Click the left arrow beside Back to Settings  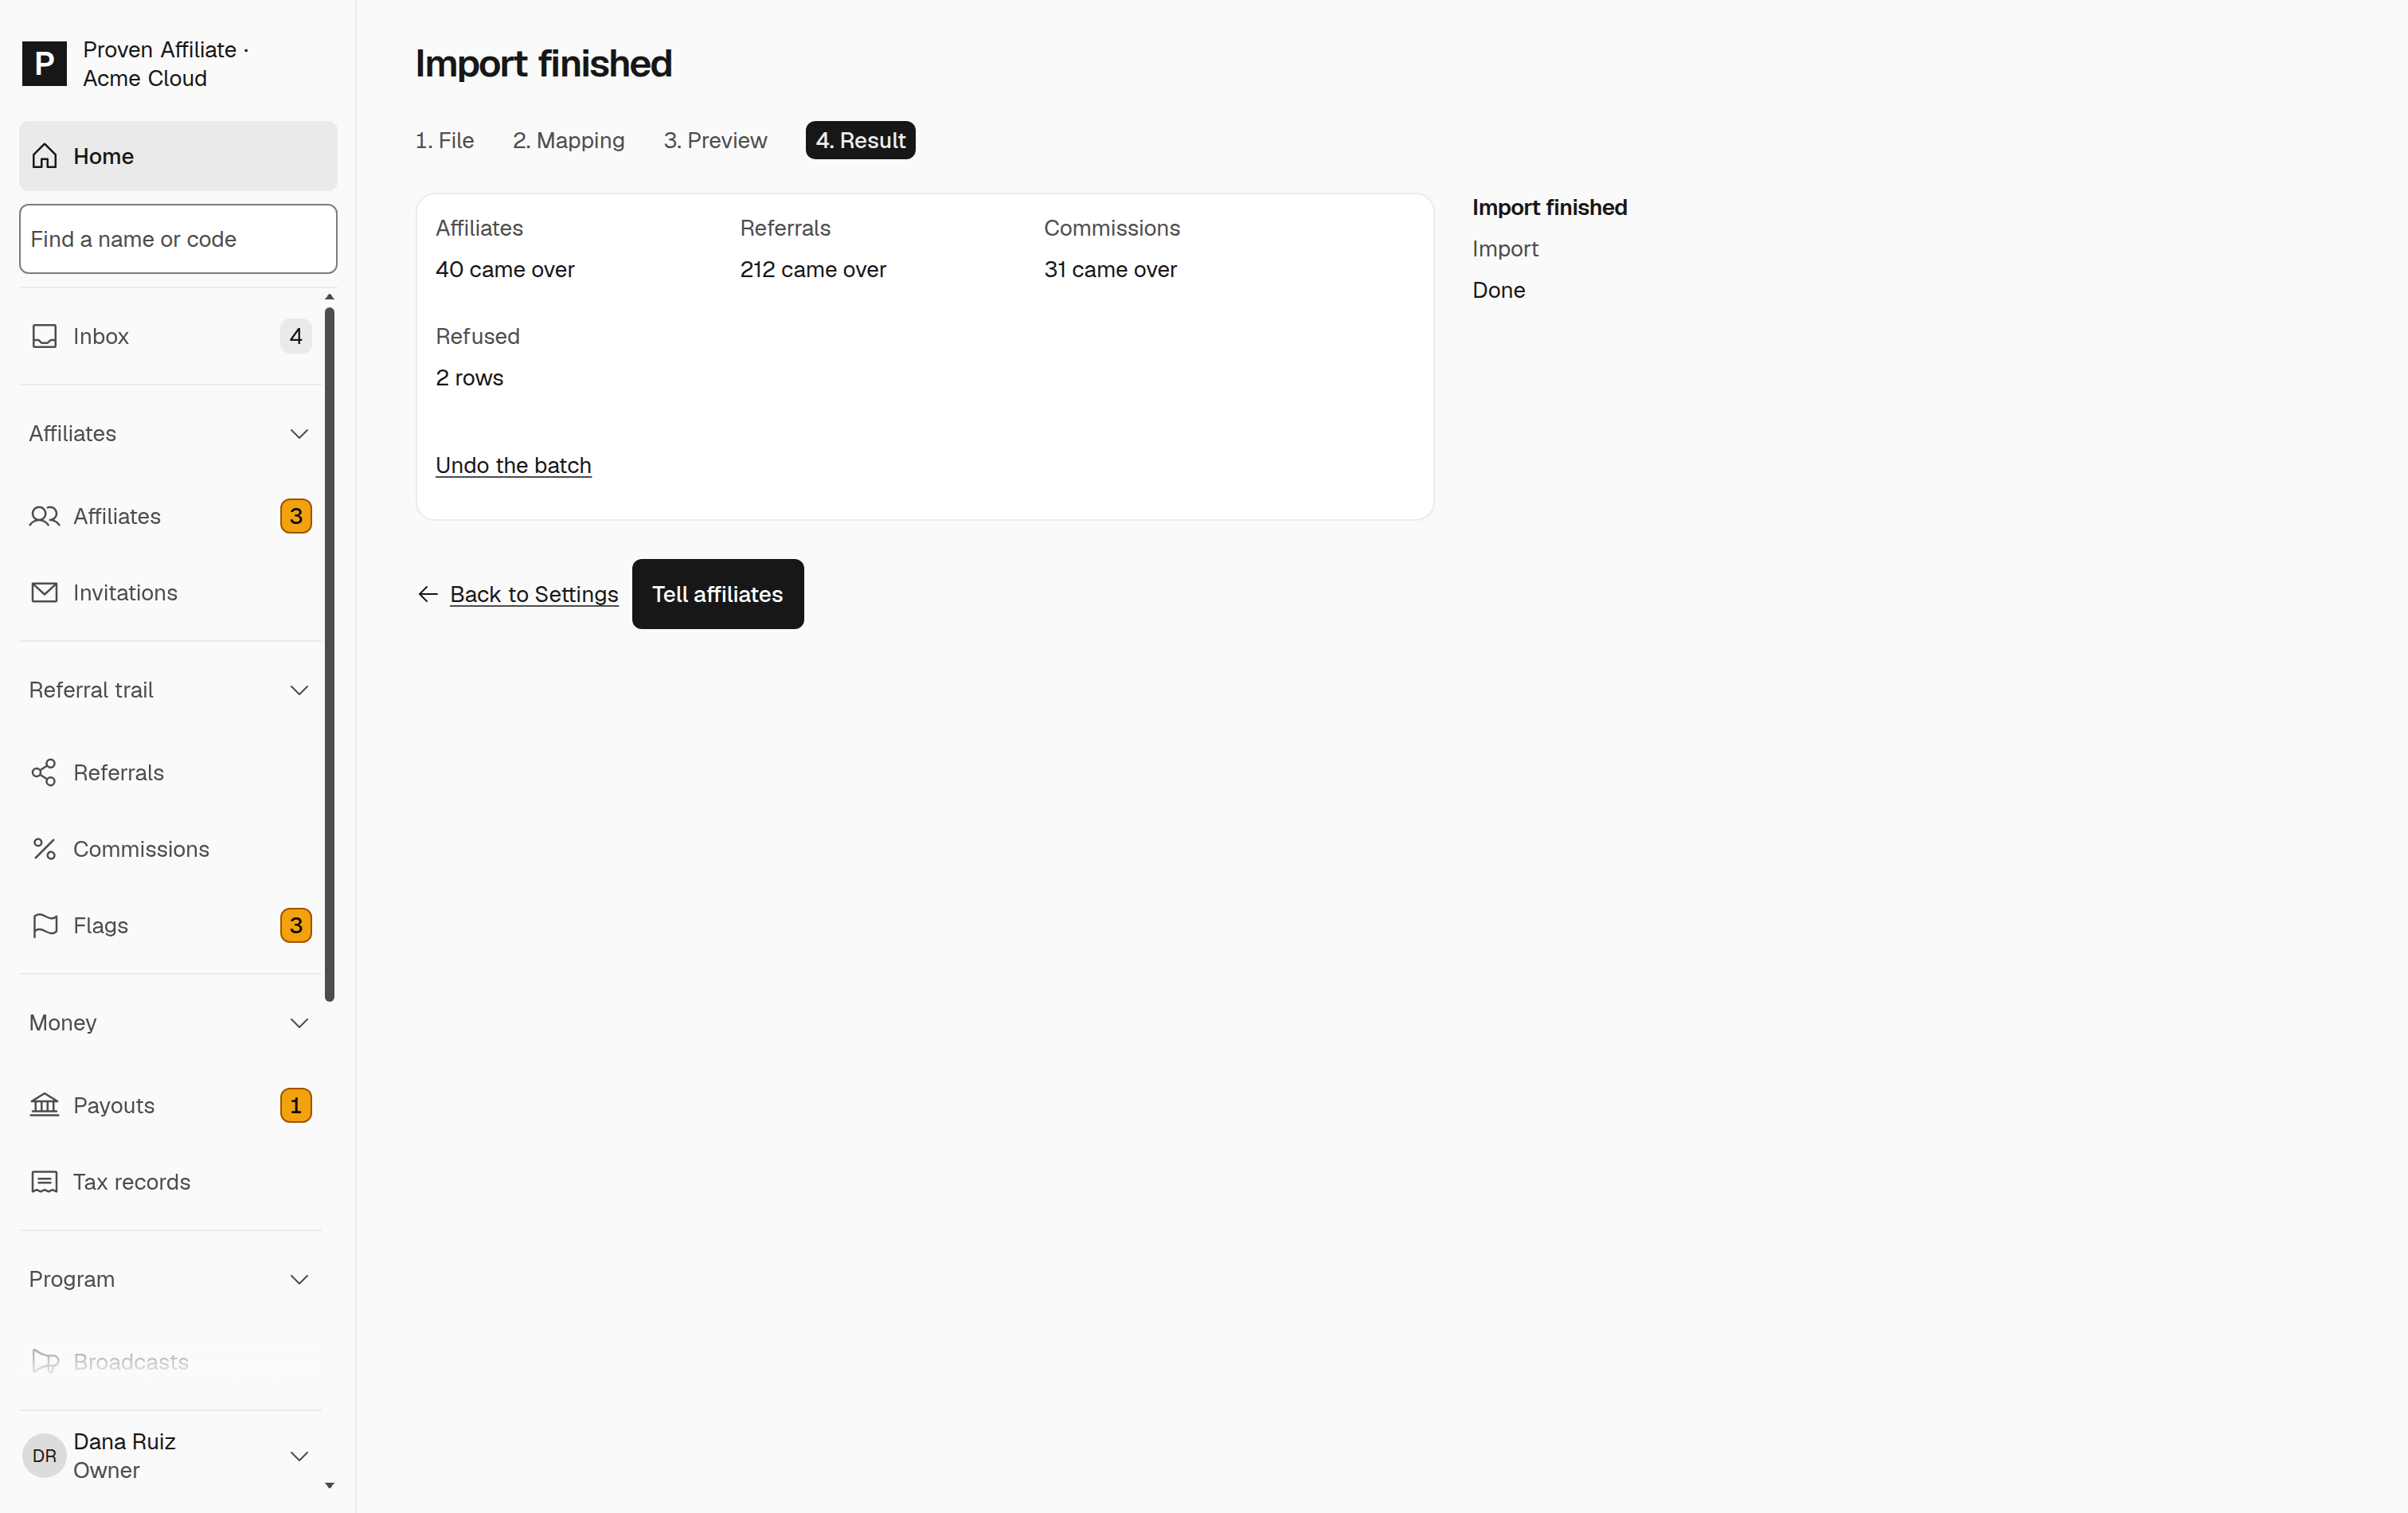click(428, 594)
